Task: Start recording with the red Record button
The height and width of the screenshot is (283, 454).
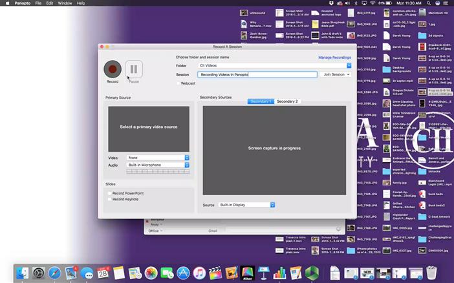Action: [113, 69]
